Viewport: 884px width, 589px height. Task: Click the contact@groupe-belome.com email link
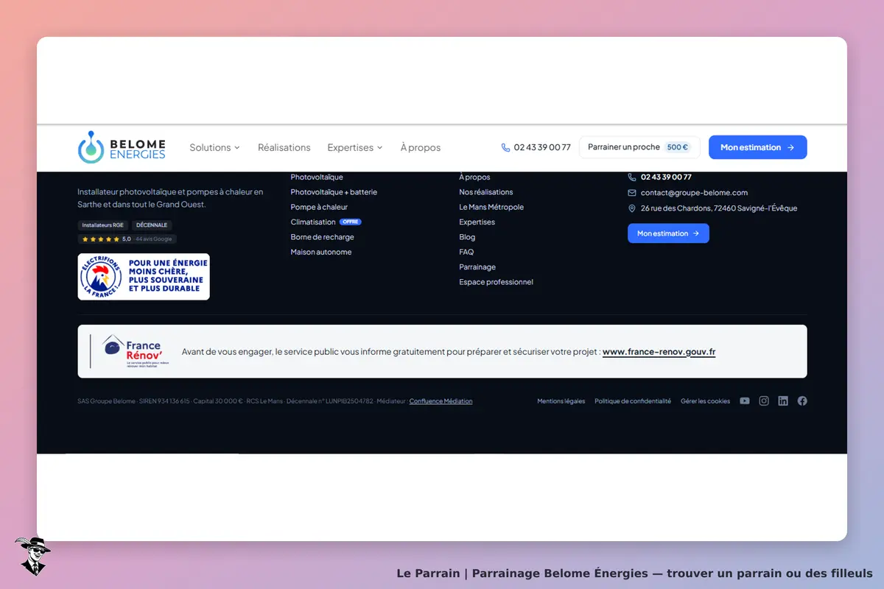pos(694,193)
